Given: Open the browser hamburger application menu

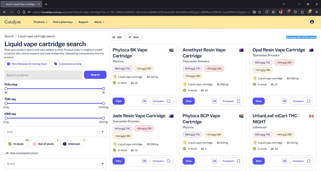Looking at the screenshot, I should (x=316, y=12).
